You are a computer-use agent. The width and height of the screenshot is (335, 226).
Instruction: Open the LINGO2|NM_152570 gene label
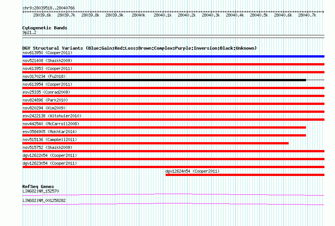(41, 191)
